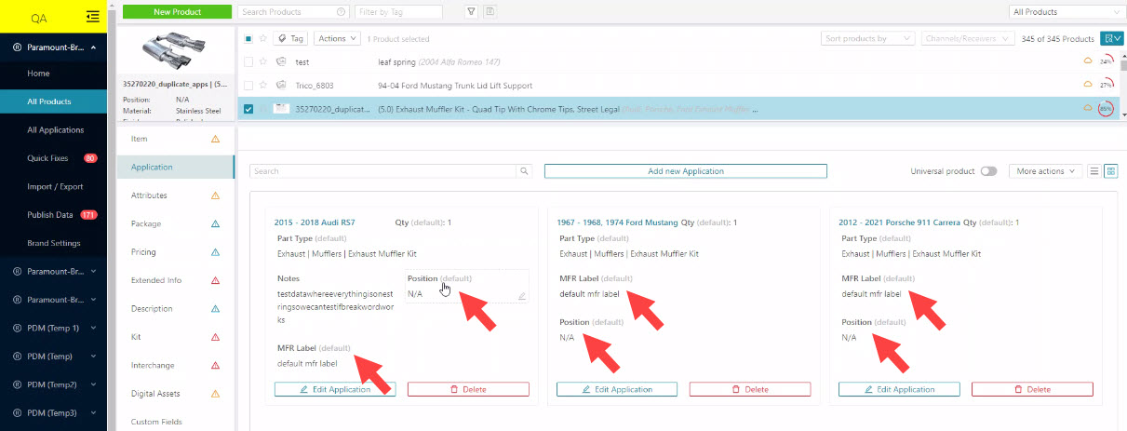Open the teal columns dropdown button
Viewport: 1127px width, 431px height.
tap(1112, 38)
